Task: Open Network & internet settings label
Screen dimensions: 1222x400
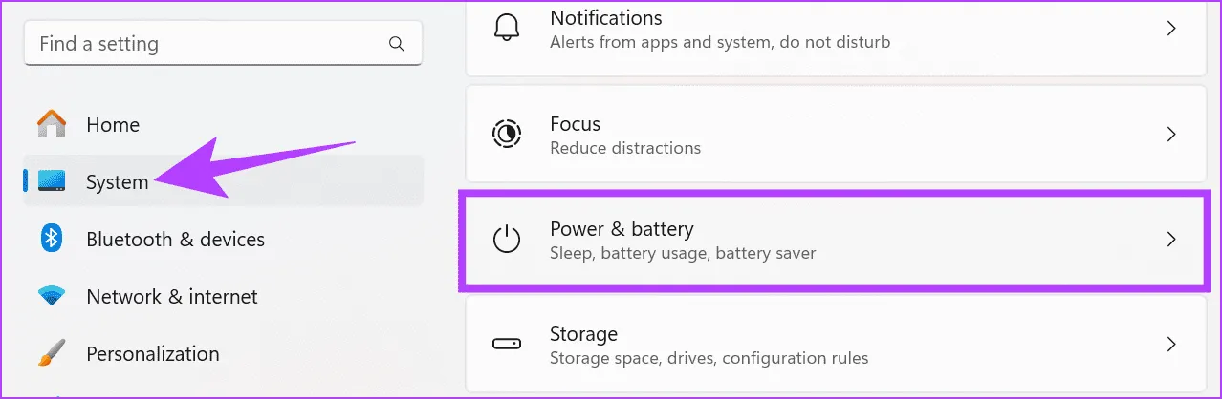Action: [x=172, y=296]
